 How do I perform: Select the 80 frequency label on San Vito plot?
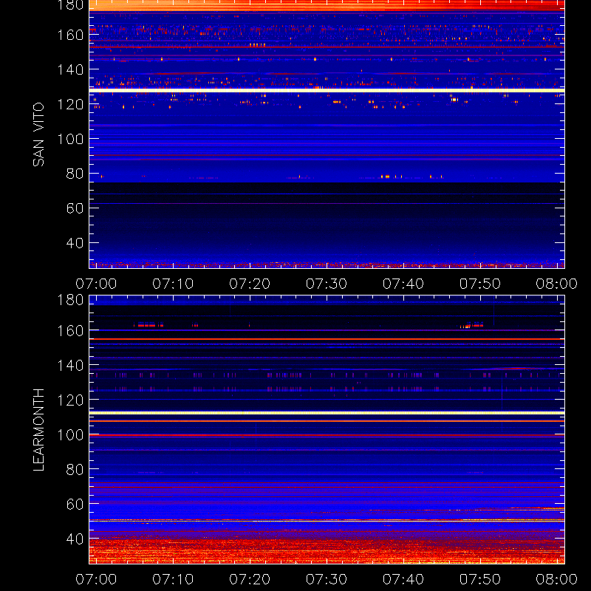tap(75, 174)
